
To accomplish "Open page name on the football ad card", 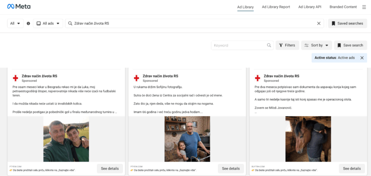I will click(39, 76).
